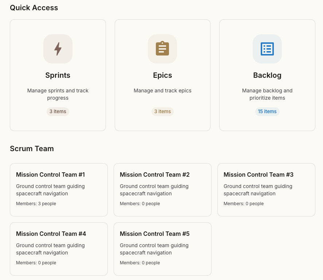Click the Mission Control Team #4 title
Screen dimensions: 323x280
51,234
